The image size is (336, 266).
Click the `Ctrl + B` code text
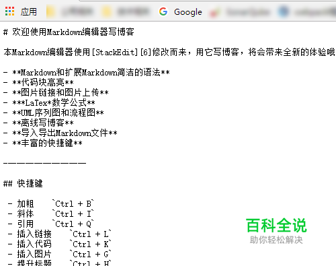pyautogui.click(x=73, y=204)
